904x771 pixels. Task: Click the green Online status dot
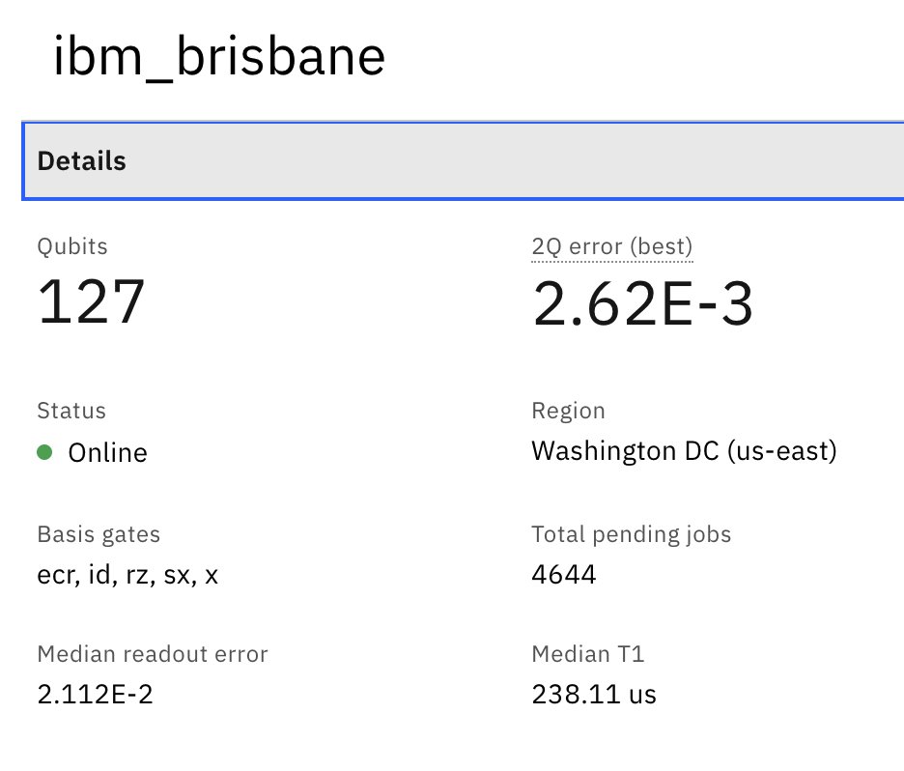pyautogui.click(x=44, y=452)
